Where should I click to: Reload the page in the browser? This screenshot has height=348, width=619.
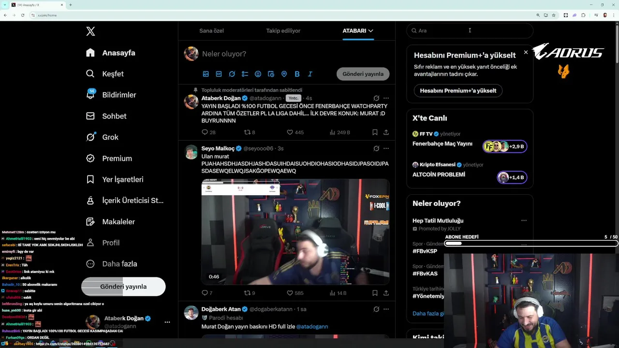[22, 15]
